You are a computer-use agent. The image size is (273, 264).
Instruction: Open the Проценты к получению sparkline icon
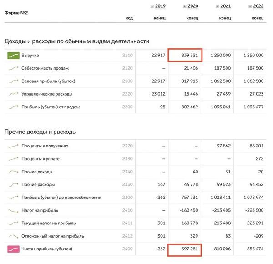(13, 146)
